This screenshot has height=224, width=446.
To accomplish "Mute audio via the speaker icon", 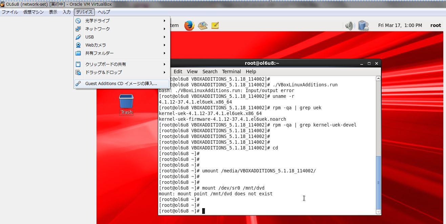I will (x=349, y=25).
